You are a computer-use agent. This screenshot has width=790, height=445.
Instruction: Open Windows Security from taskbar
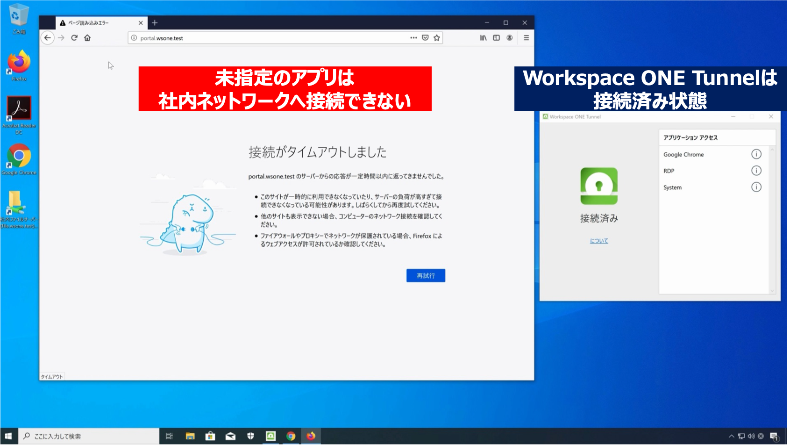pos(250,436)
